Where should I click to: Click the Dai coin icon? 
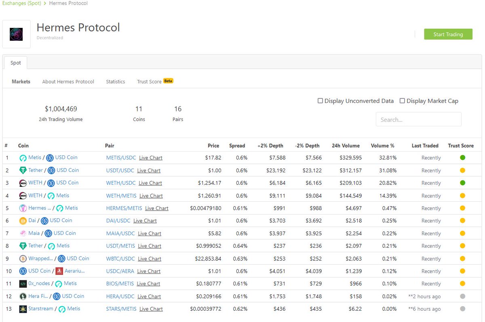tap(23, 221)
